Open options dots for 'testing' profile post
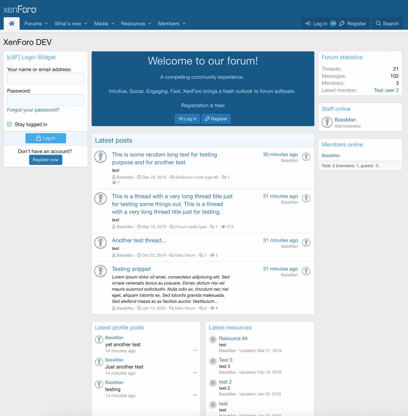 [195, 395]
